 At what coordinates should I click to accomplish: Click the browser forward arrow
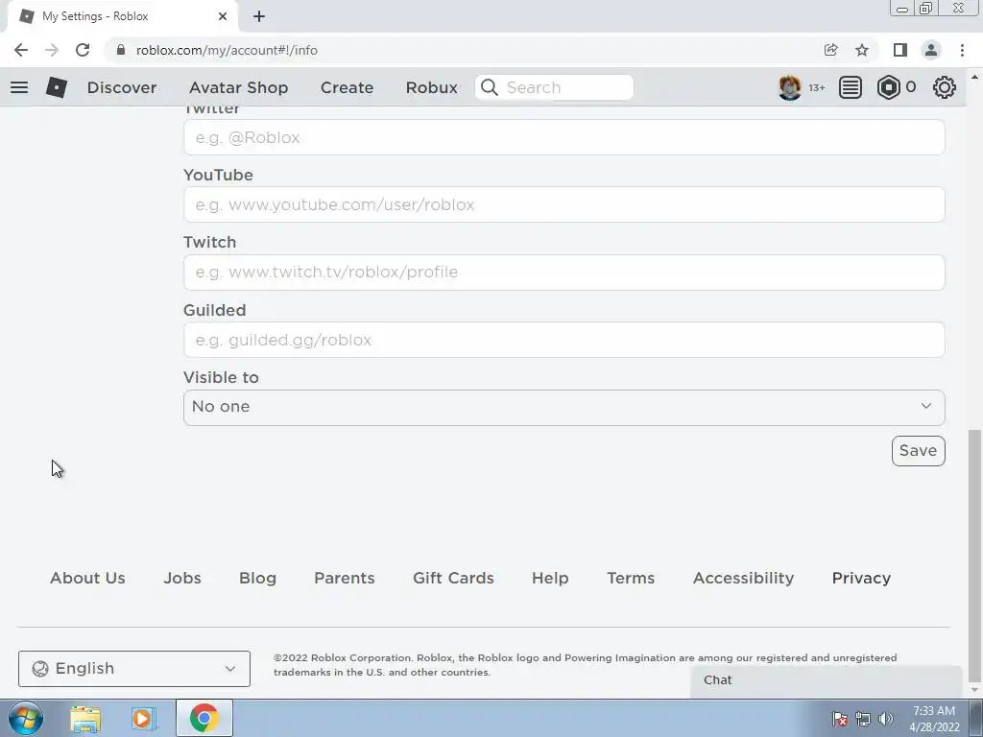52,50
